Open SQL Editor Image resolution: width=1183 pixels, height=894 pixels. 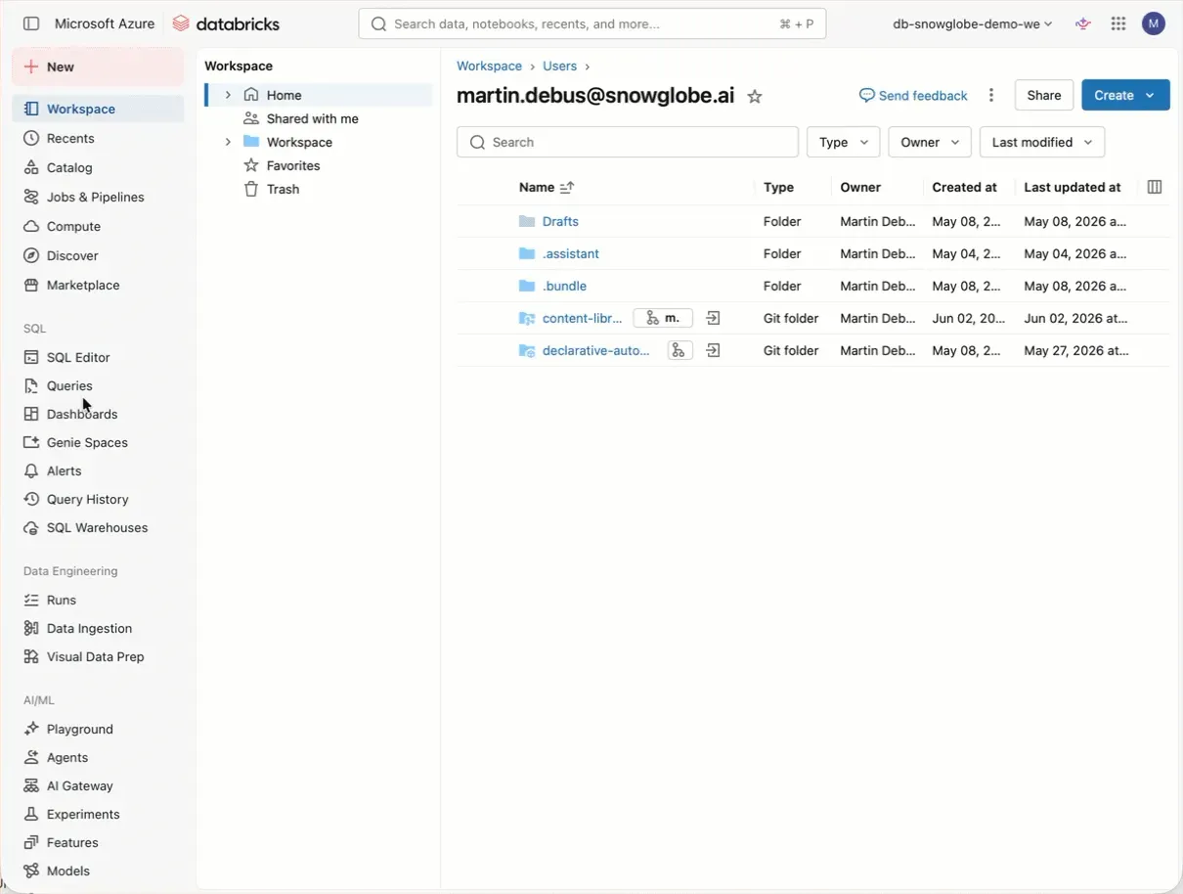[98, 357]
